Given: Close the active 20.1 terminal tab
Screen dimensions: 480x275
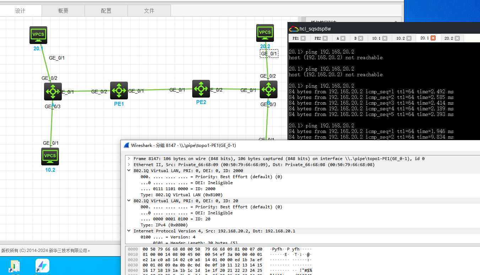Looking at the screenshot, I should click(433, 38).
